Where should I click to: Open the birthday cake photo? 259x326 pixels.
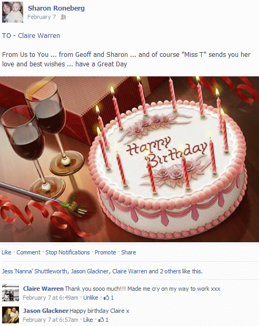pyautogui.click(x=129, y=159)
